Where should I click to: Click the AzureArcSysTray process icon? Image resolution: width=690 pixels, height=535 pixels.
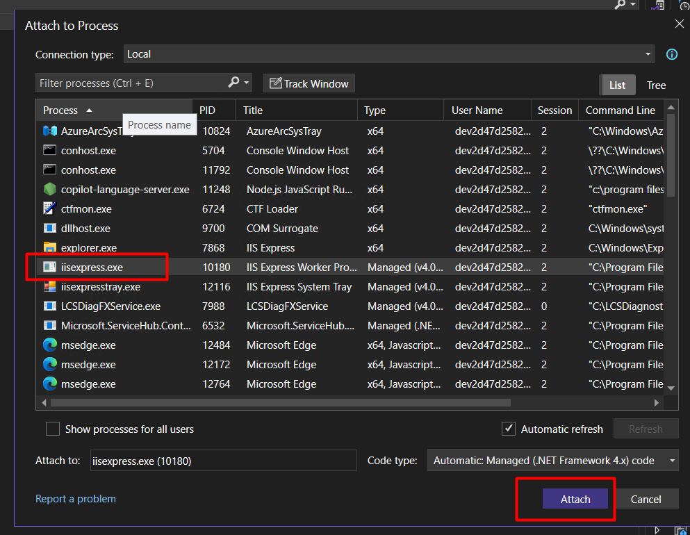pyautogui.click(x=49, y=131)
